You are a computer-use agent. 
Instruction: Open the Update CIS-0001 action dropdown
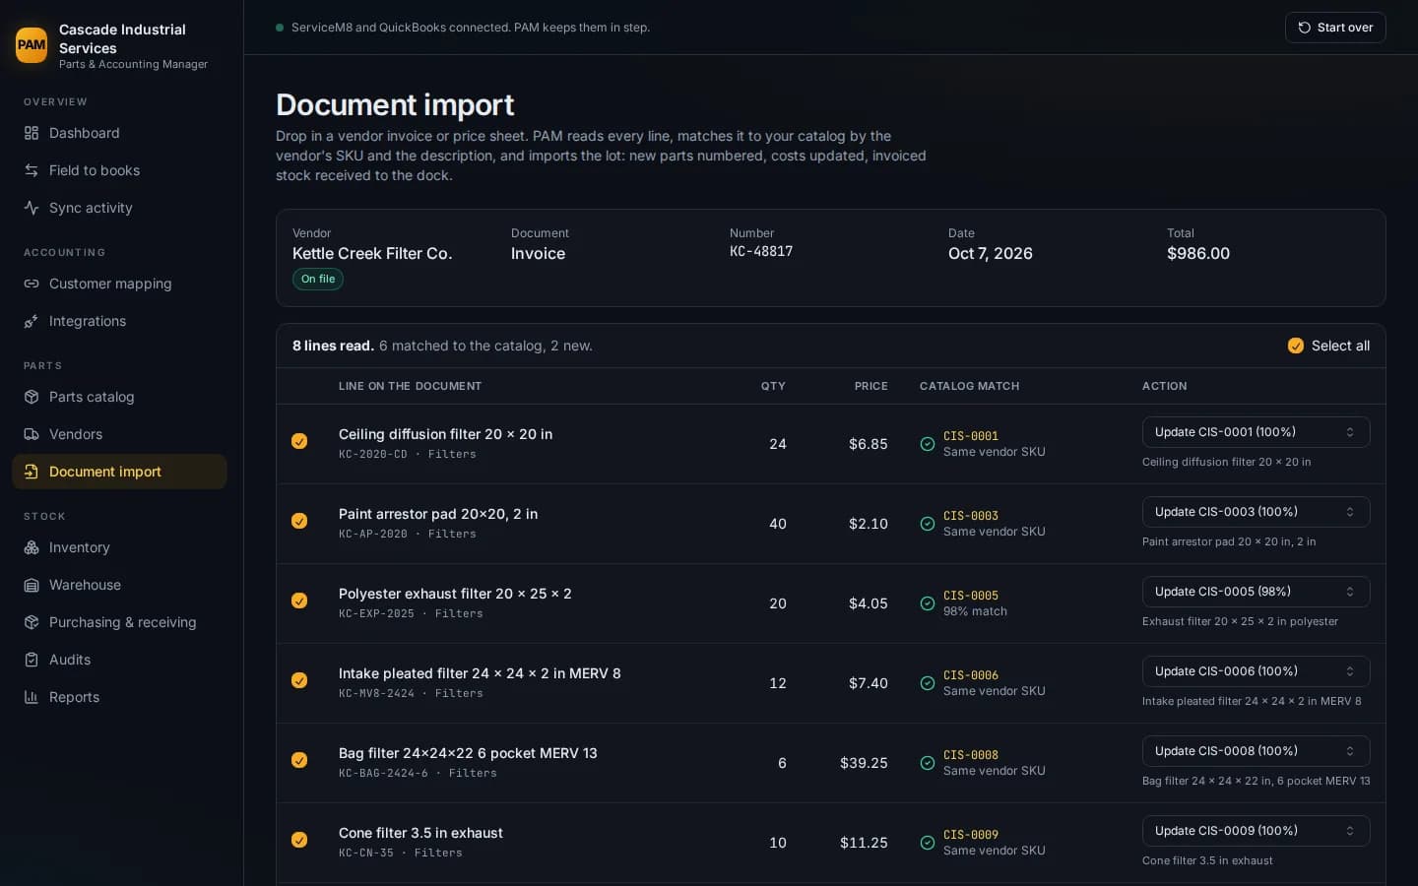pyautogui.click(x=1256, y=432)
